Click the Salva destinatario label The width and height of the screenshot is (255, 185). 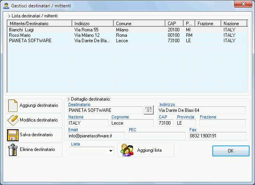point(36,135)
